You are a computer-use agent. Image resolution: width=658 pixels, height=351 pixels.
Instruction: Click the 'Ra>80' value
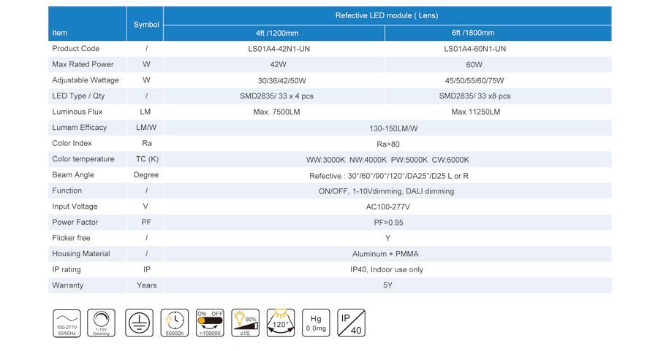(x=388, y=144)
